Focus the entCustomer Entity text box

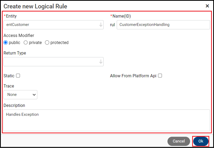[x=50, y=25]
